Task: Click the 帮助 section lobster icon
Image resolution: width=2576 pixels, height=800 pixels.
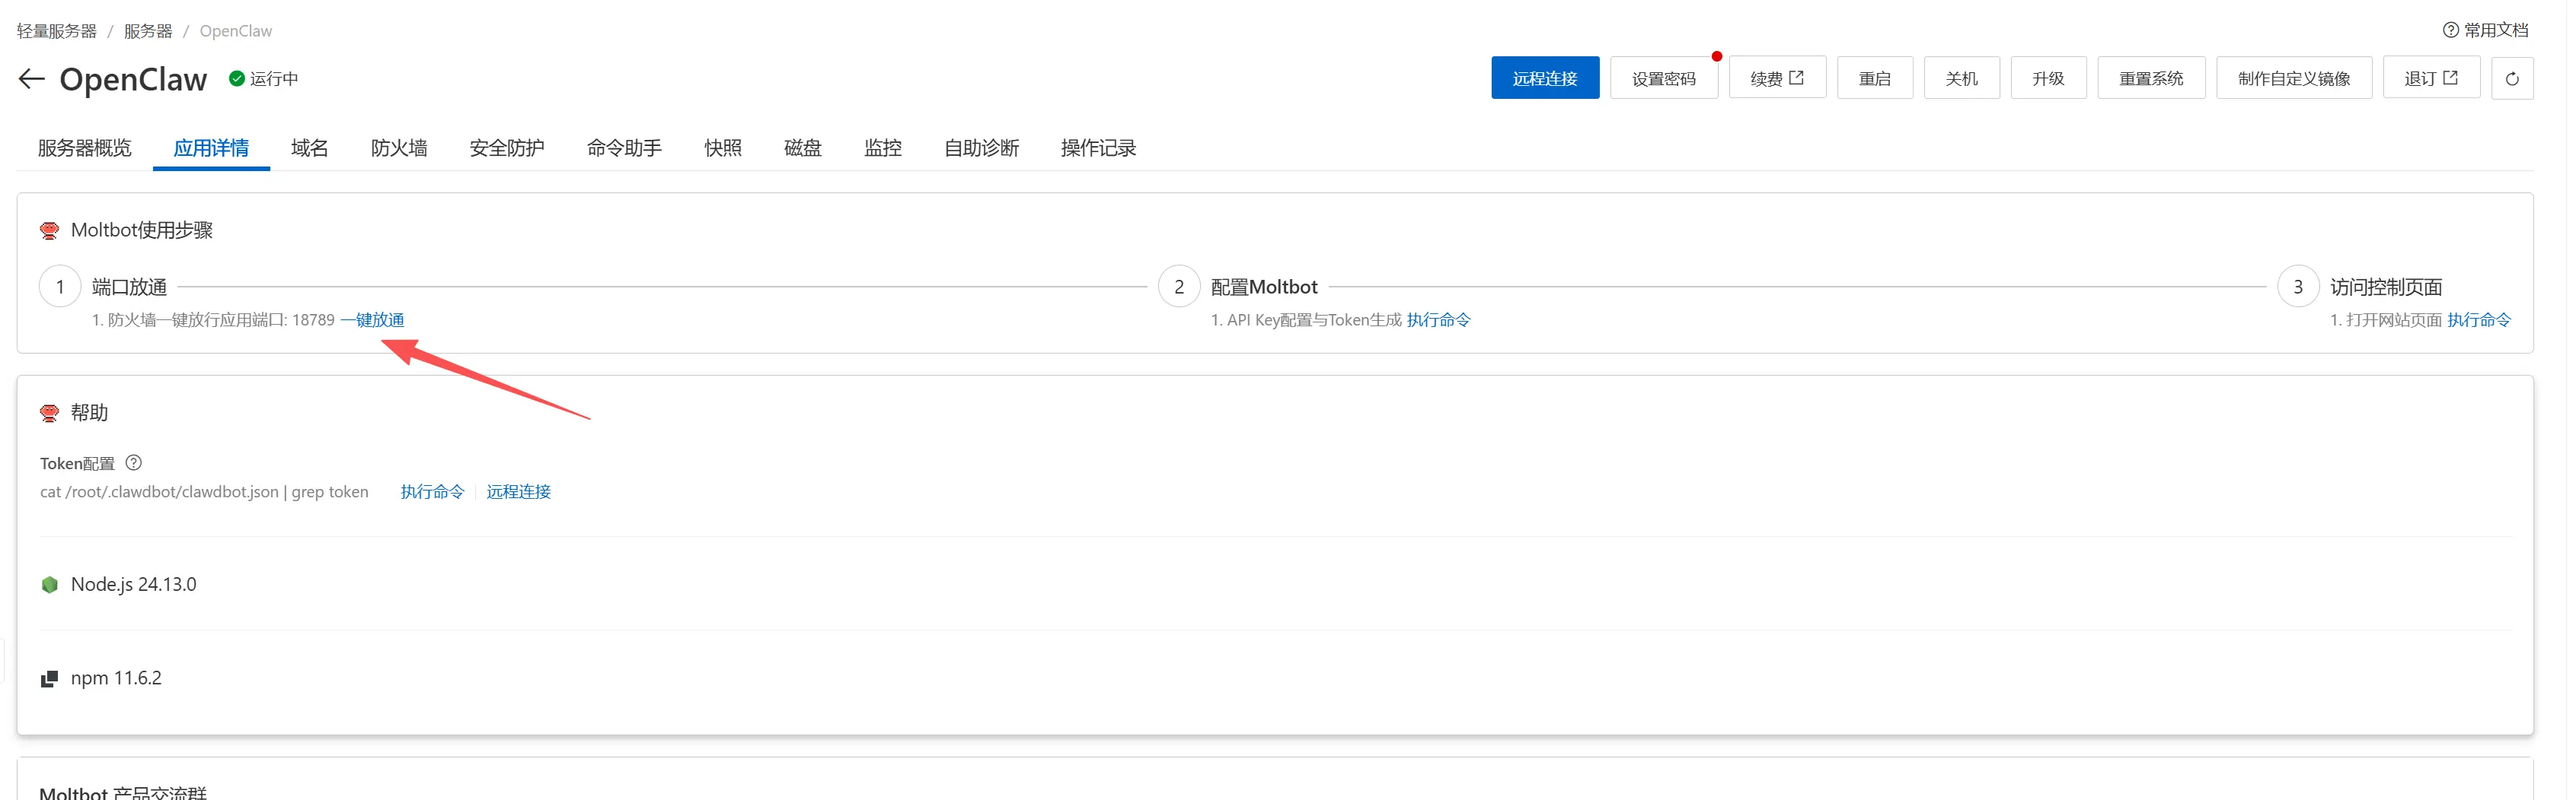Action: click(x=49, y=412)
